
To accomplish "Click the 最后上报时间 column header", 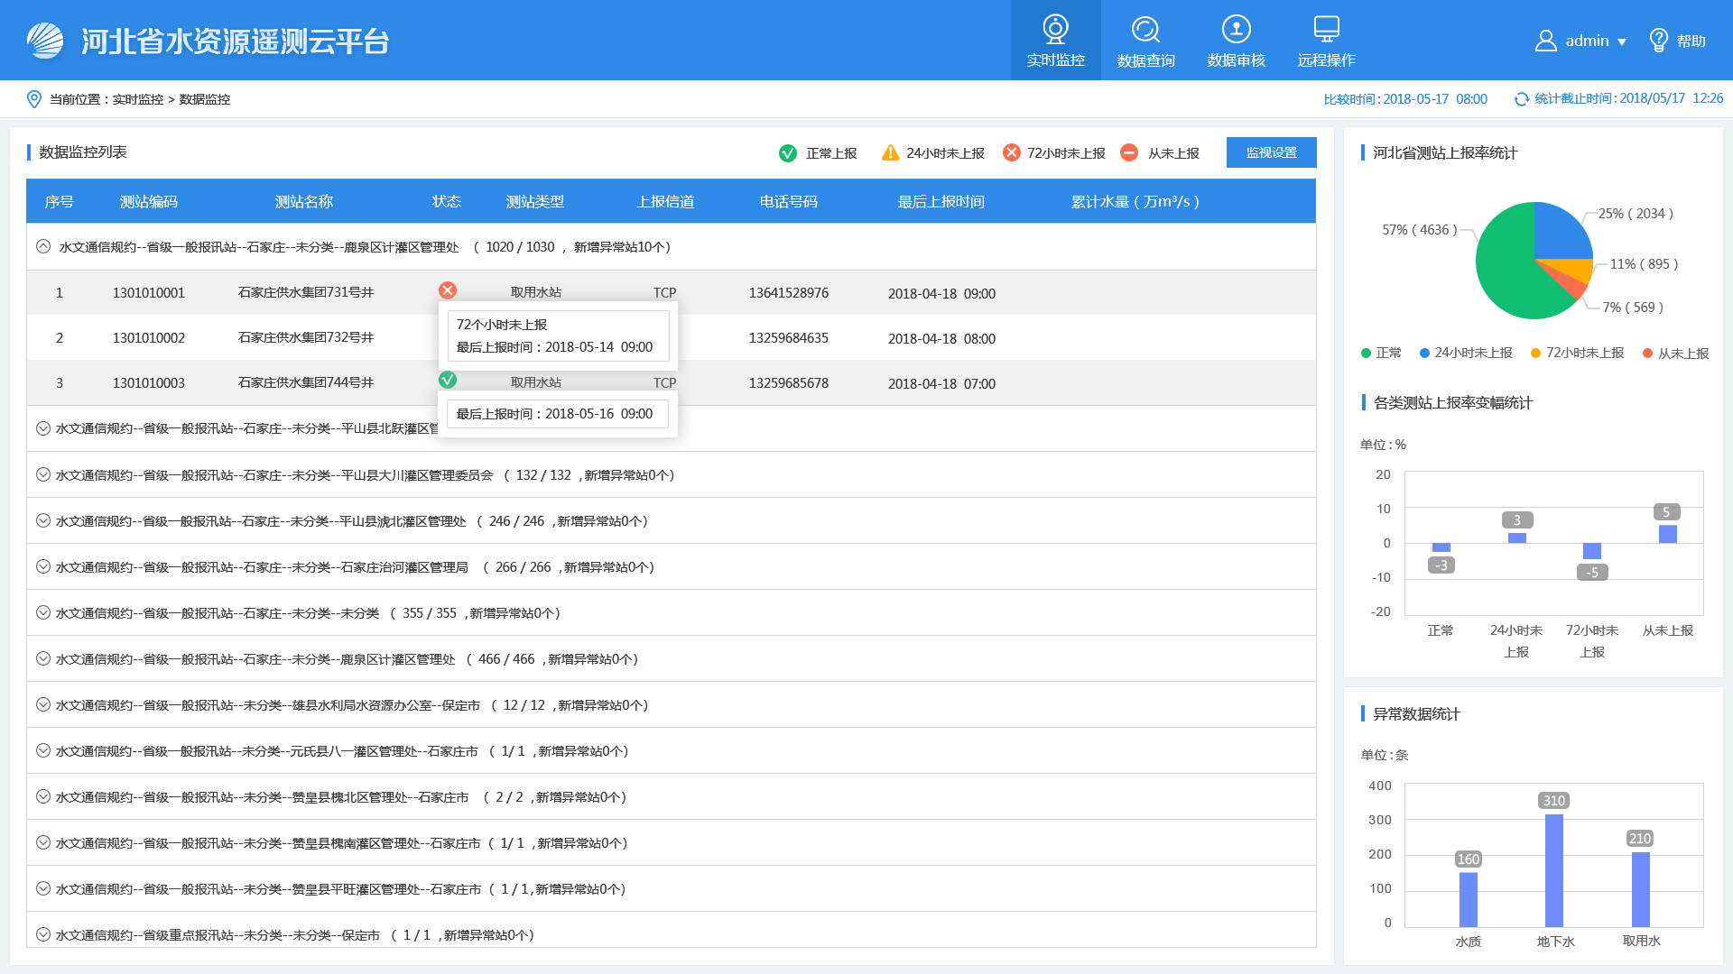I will click(x=941, y=202).
